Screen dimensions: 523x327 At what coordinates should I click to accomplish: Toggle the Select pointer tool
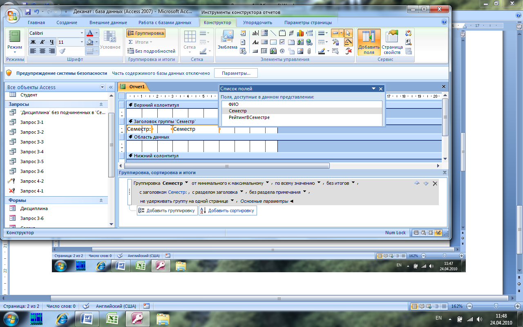349,33
